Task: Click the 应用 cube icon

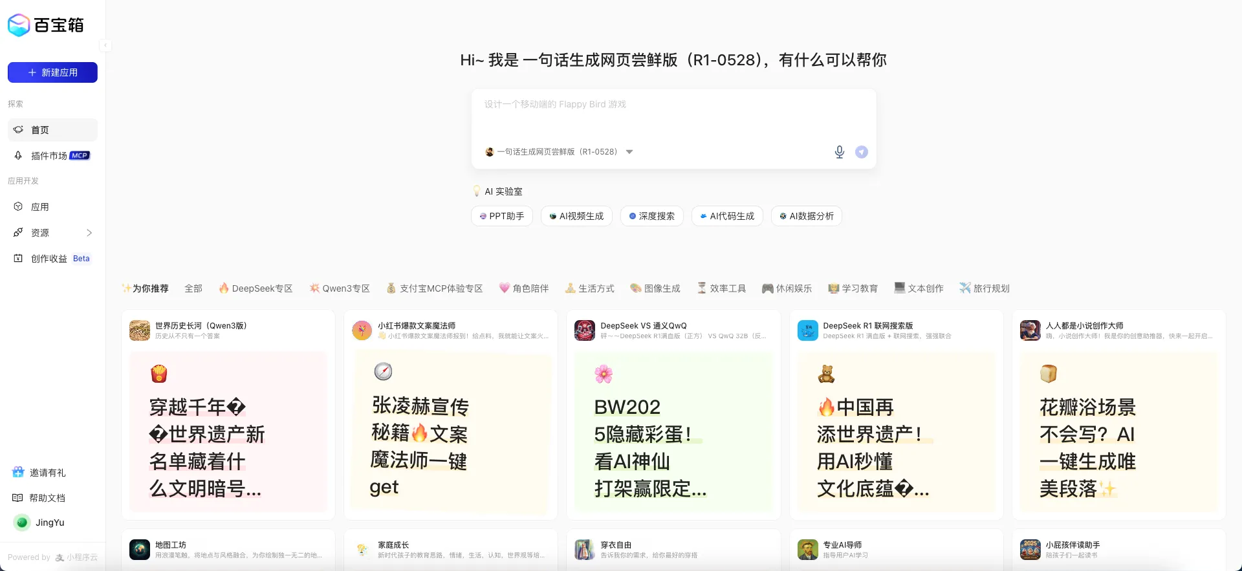Action: pos(18,207)
